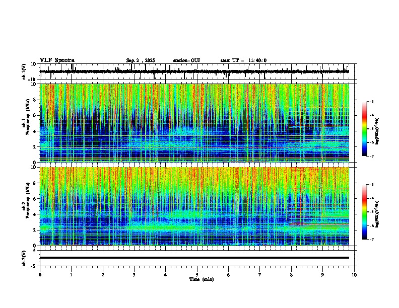This screenshot has width=399, height=308.
Task: Click inside the ch.1 frequency spectrogram
Action: [x=194, y=123]
